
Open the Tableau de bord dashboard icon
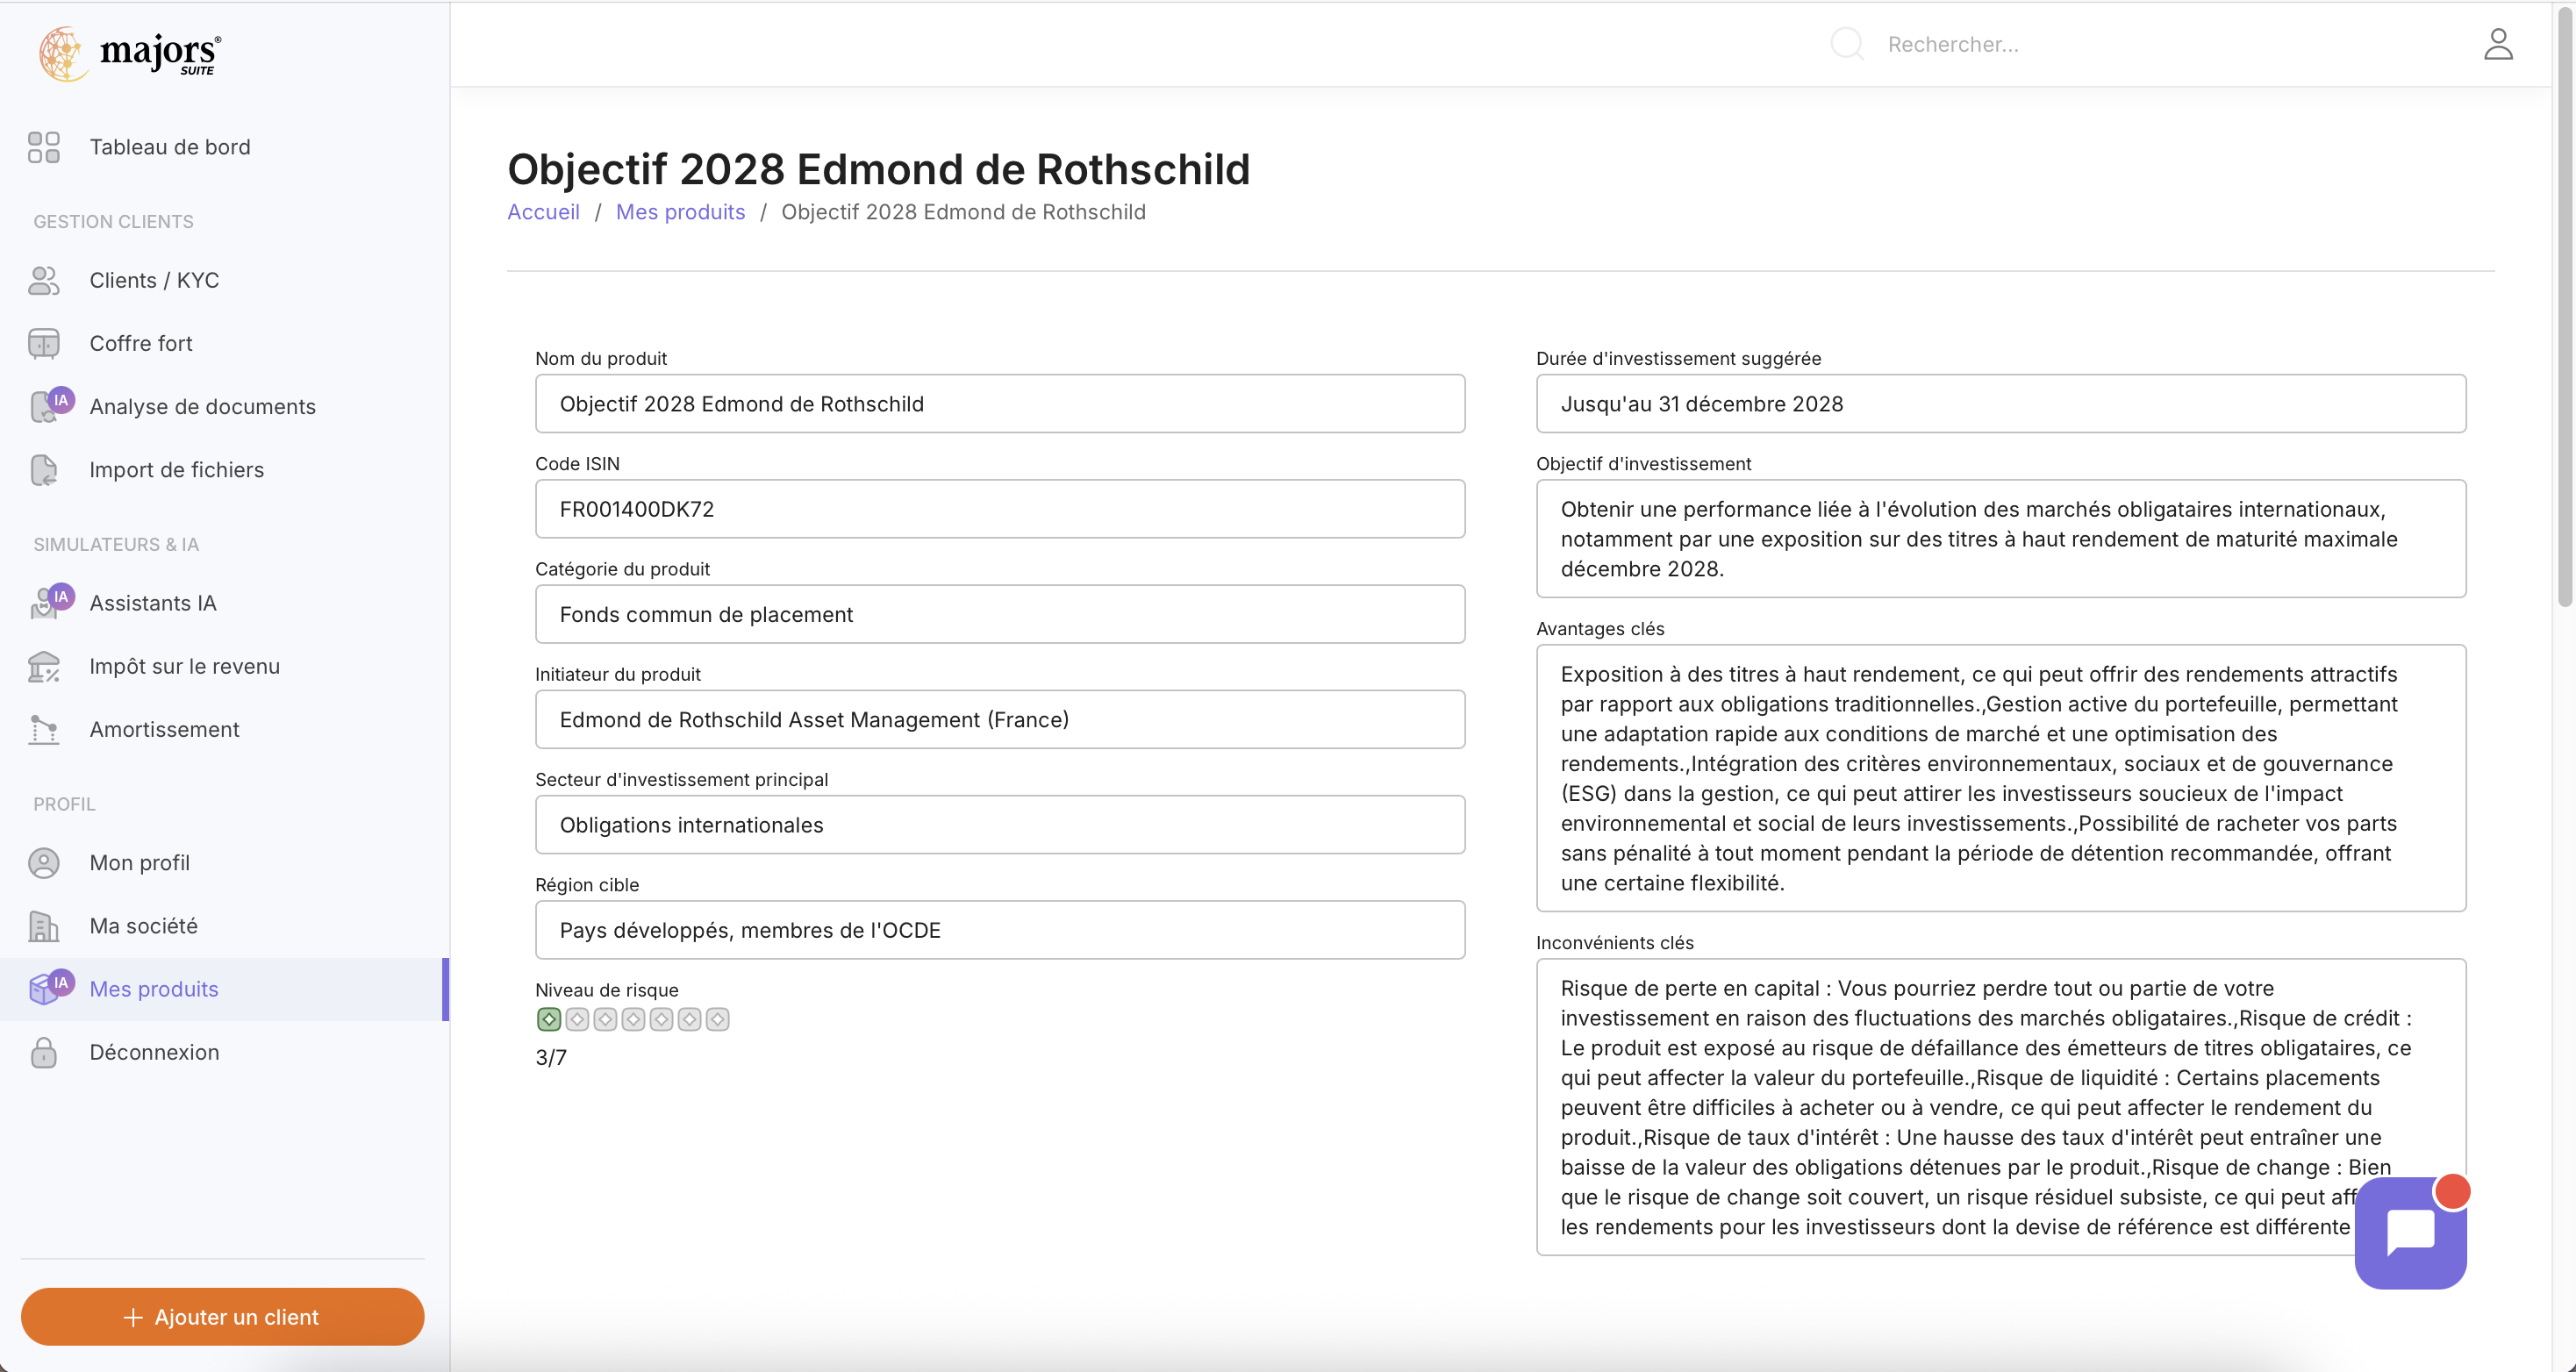(43, 146)
